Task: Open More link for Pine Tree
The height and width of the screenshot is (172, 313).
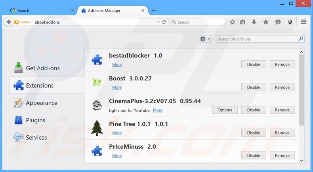Action: 117,133
